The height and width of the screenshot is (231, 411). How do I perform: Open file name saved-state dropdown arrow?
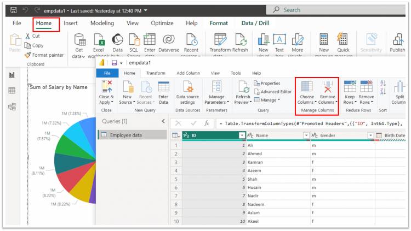tap(146, 10)
